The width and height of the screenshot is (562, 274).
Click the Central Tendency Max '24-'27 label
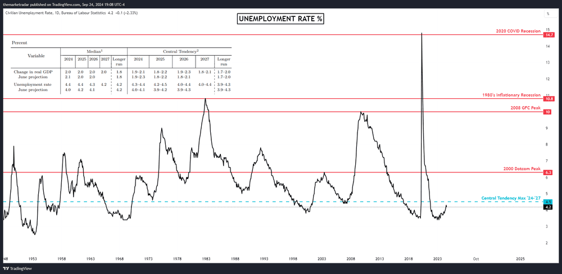(510, 198)
